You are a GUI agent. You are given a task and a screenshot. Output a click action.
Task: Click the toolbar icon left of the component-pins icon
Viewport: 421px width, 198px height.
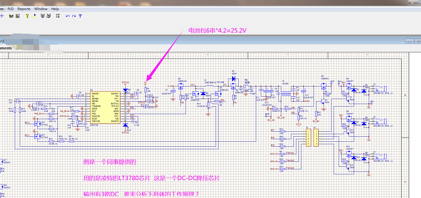11,16
